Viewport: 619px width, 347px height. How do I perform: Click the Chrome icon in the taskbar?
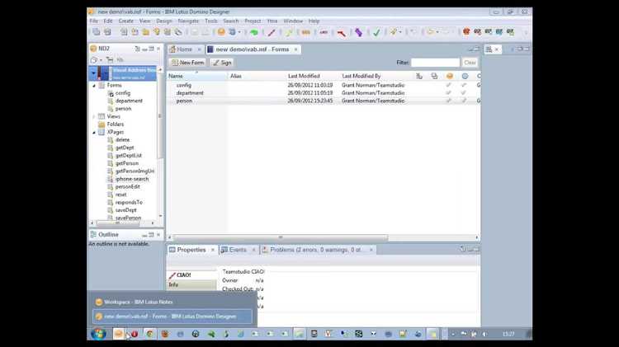click(x=149, y=334)
